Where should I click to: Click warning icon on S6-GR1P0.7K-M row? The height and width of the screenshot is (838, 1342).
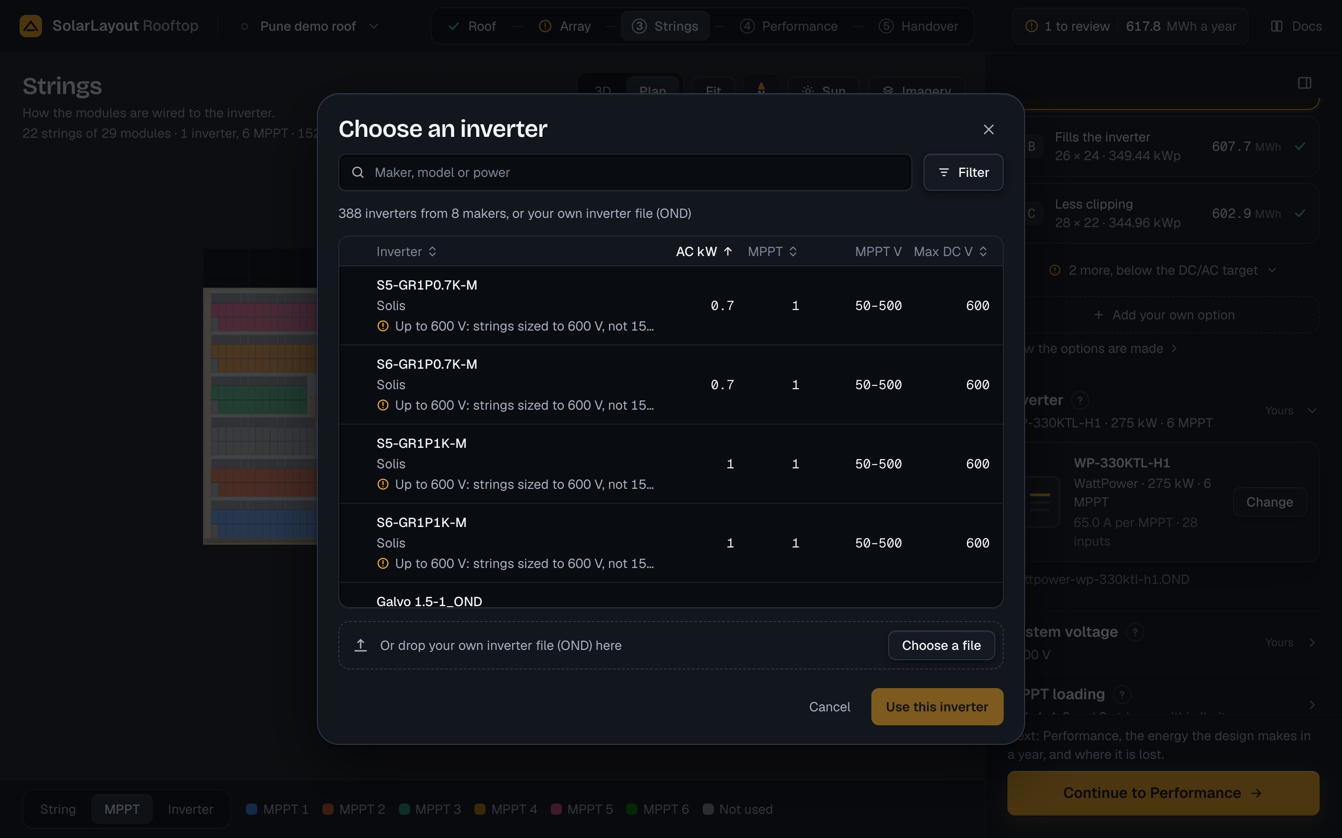[383, 405]
